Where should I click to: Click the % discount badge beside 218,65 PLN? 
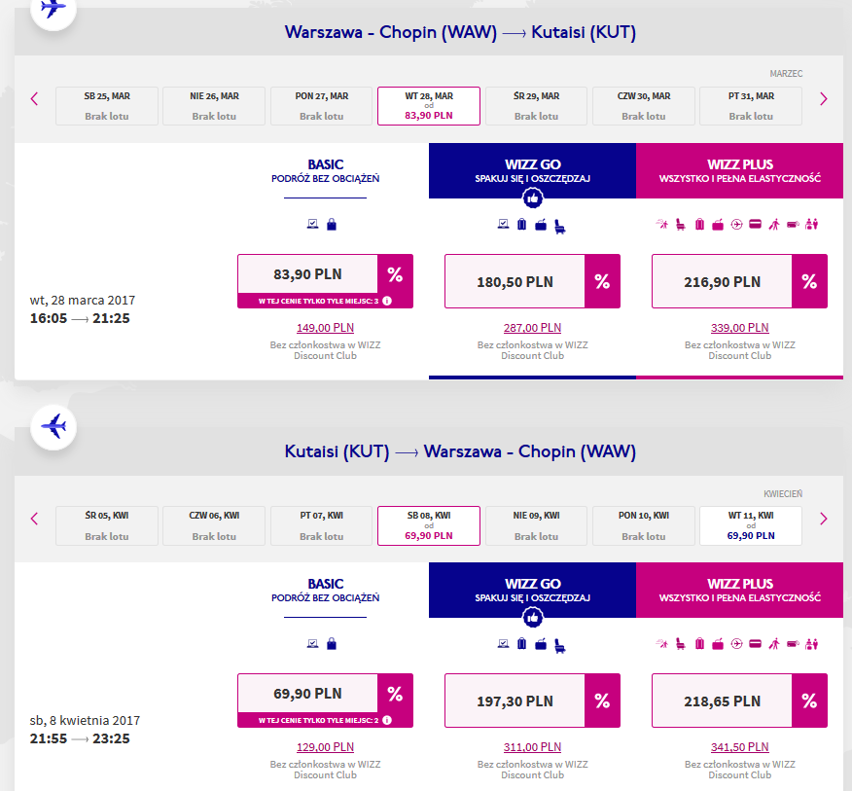(x=809, y=701)
